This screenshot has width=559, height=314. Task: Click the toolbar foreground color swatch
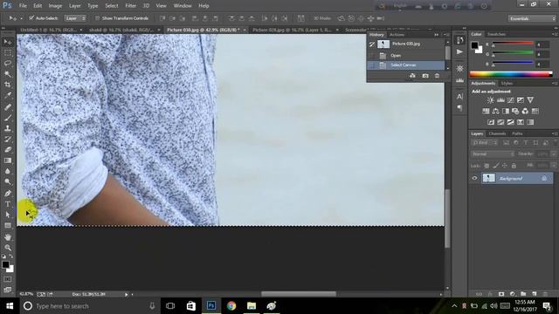[5, 265]
